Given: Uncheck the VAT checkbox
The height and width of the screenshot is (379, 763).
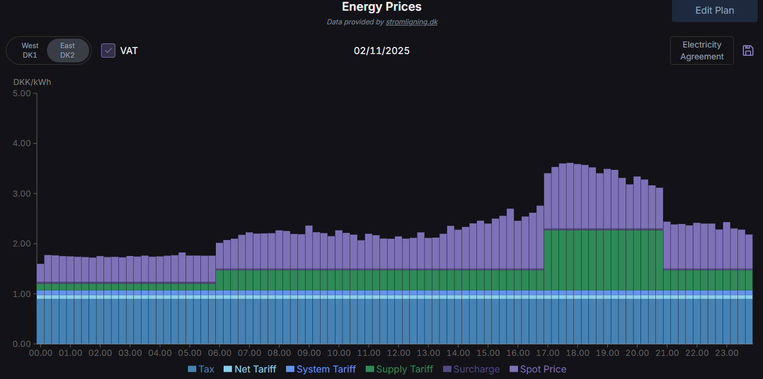Looking at the screenshot, I should pos(108,50).
